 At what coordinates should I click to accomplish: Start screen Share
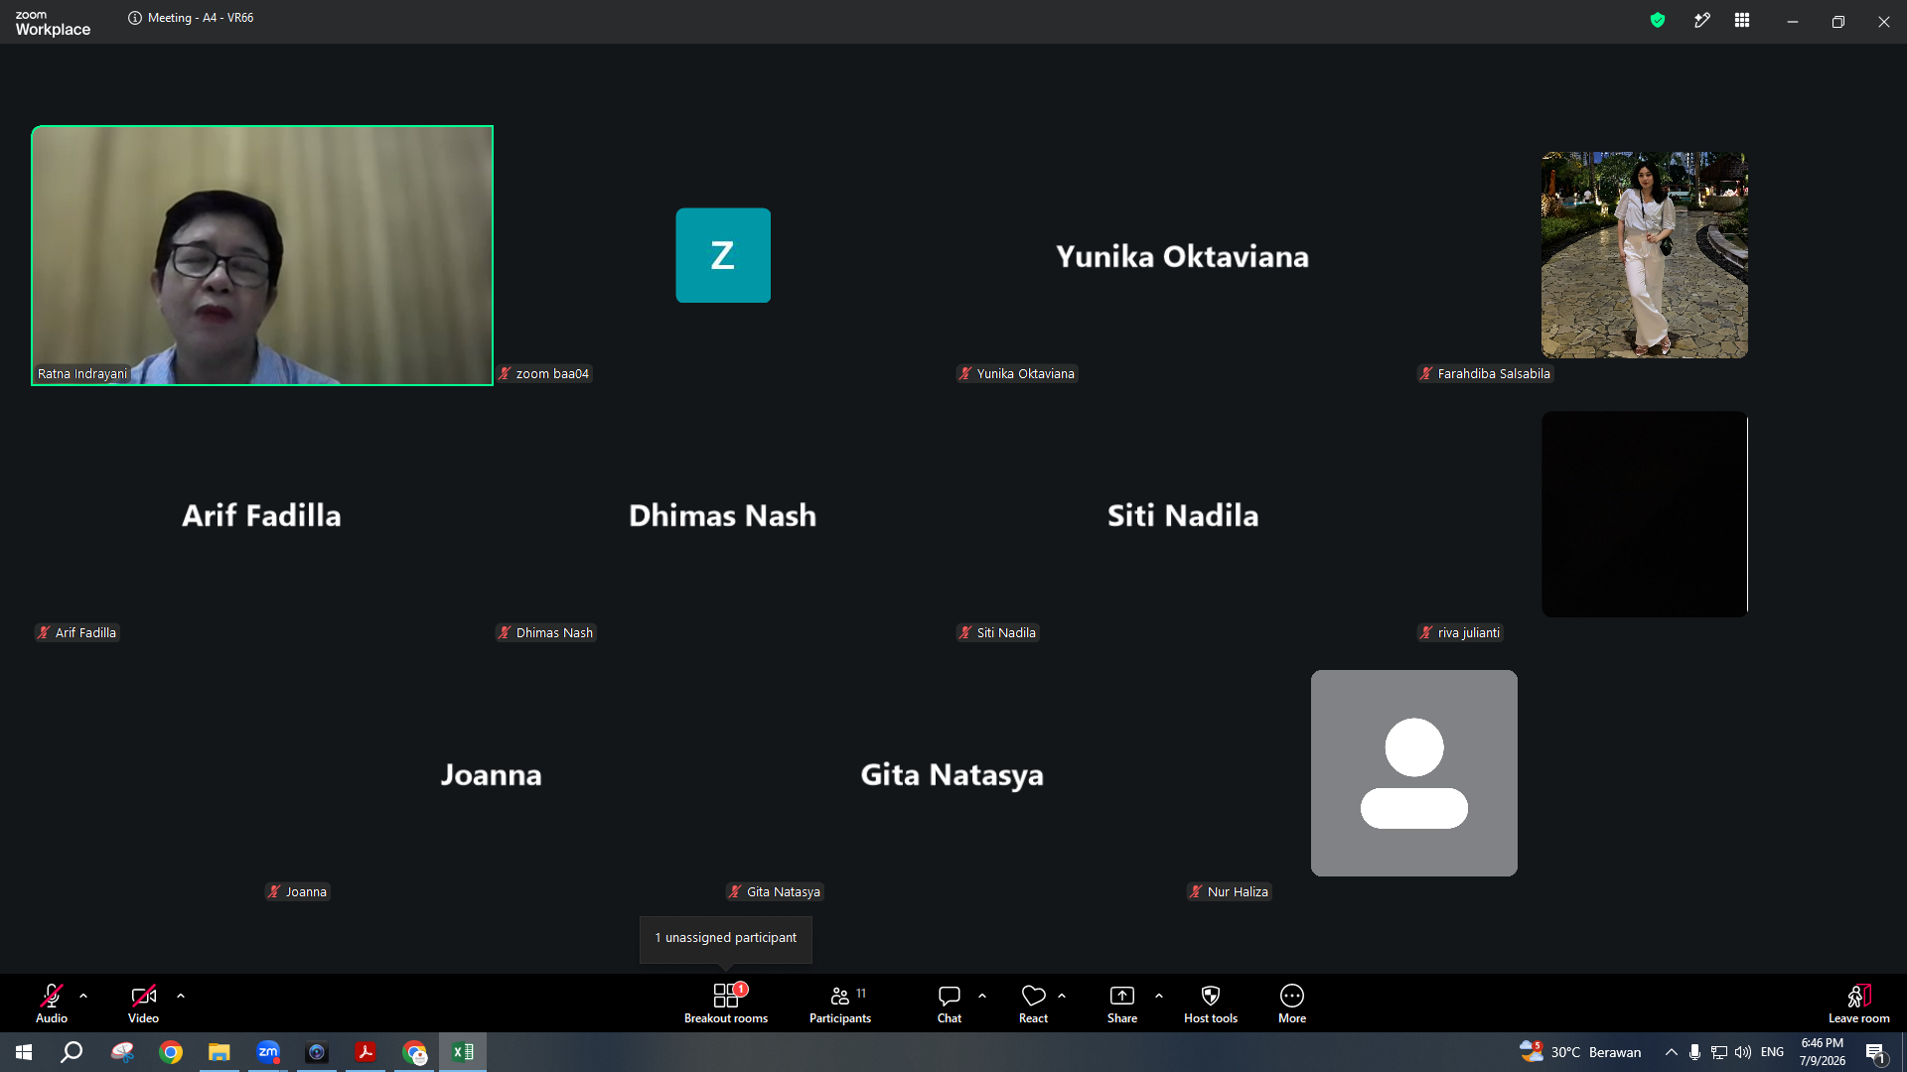[x=1122, y=1003]
